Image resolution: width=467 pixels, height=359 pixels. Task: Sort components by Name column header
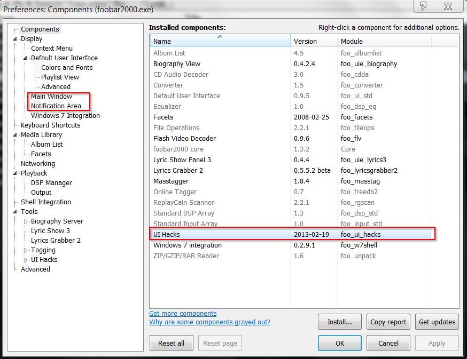(x=220, y=41)
